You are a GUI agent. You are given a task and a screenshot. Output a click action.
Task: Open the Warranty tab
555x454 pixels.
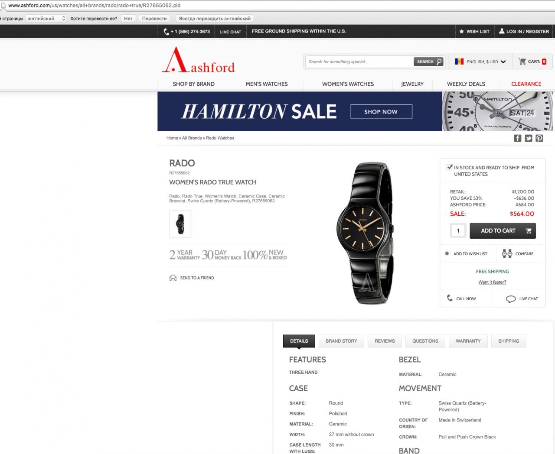point(468,341)
